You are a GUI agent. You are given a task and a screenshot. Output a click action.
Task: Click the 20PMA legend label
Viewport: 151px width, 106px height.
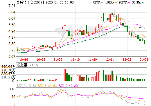click(x=123, y=2)
